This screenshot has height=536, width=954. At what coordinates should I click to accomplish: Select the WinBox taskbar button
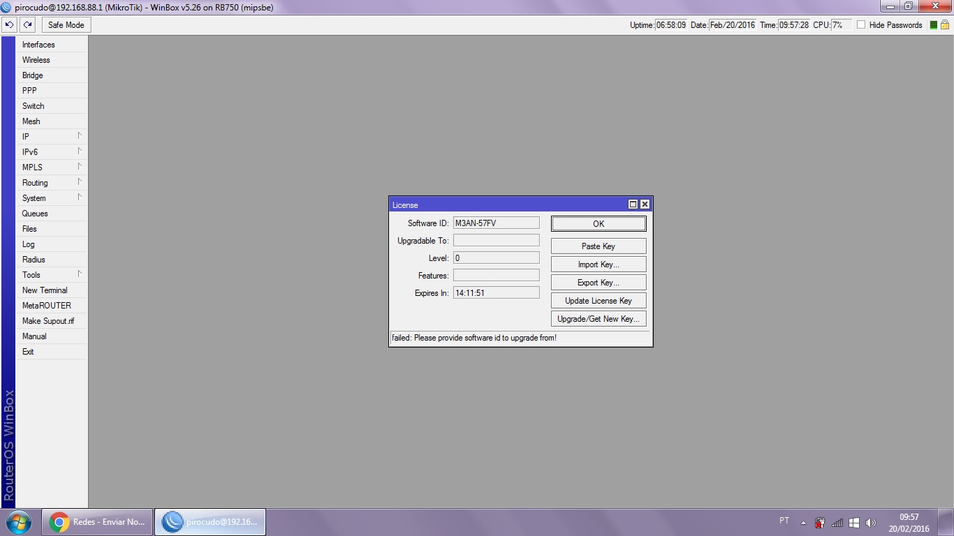pos(210,522)
